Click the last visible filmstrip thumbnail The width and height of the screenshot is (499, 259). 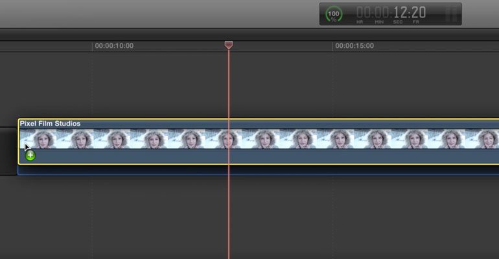pos(482,139)
